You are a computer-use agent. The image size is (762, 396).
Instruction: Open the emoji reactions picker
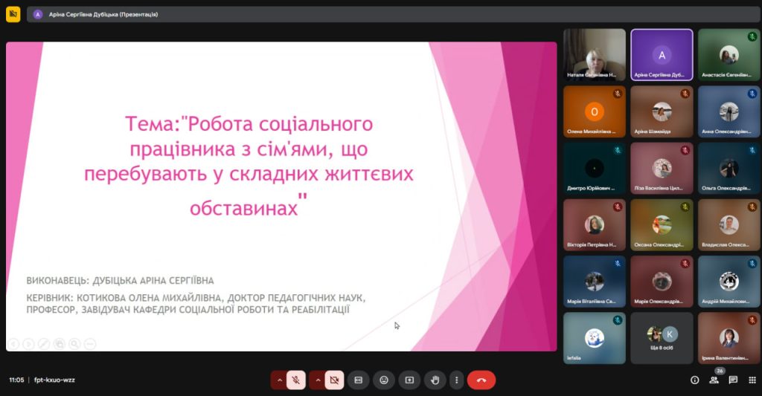tap(383, 380)
